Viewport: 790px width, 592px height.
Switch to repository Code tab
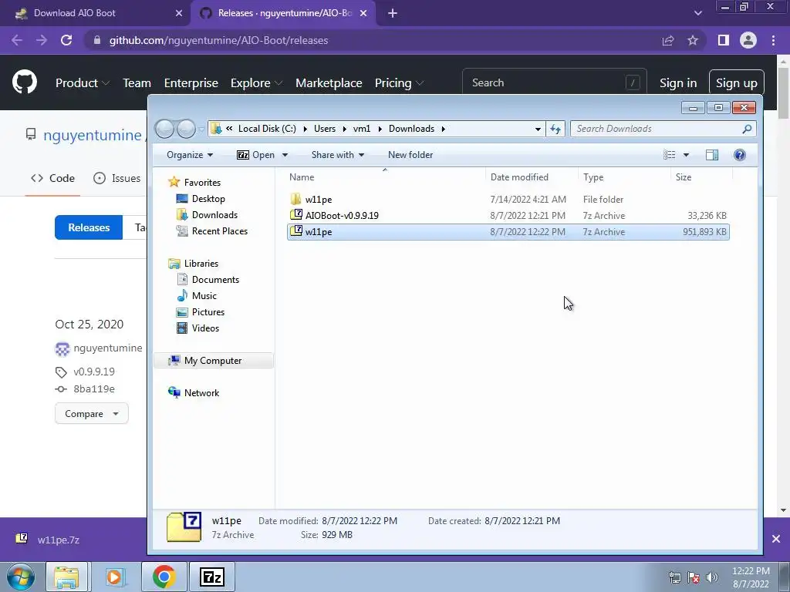point(53,178)
